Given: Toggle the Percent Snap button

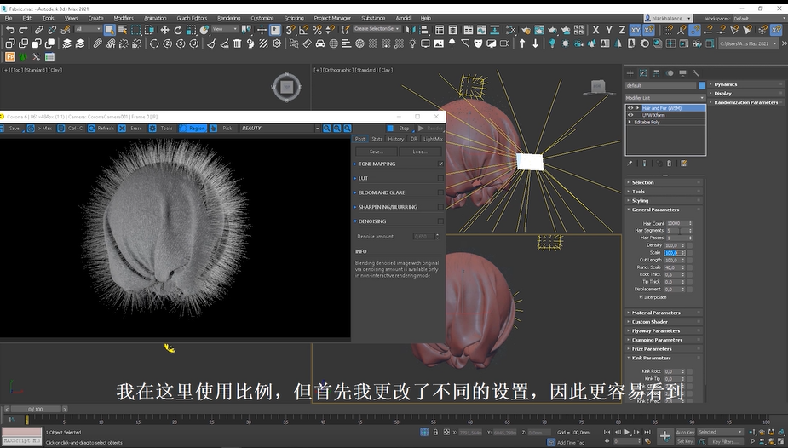Looking at the screenshot, I should (x=317, y=30).
